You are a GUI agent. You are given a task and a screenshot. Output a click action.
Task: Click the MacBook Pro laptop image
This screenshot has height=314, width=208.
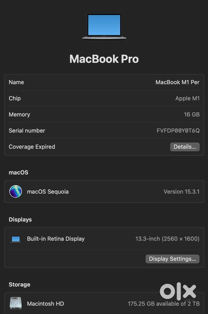(104, 27)
